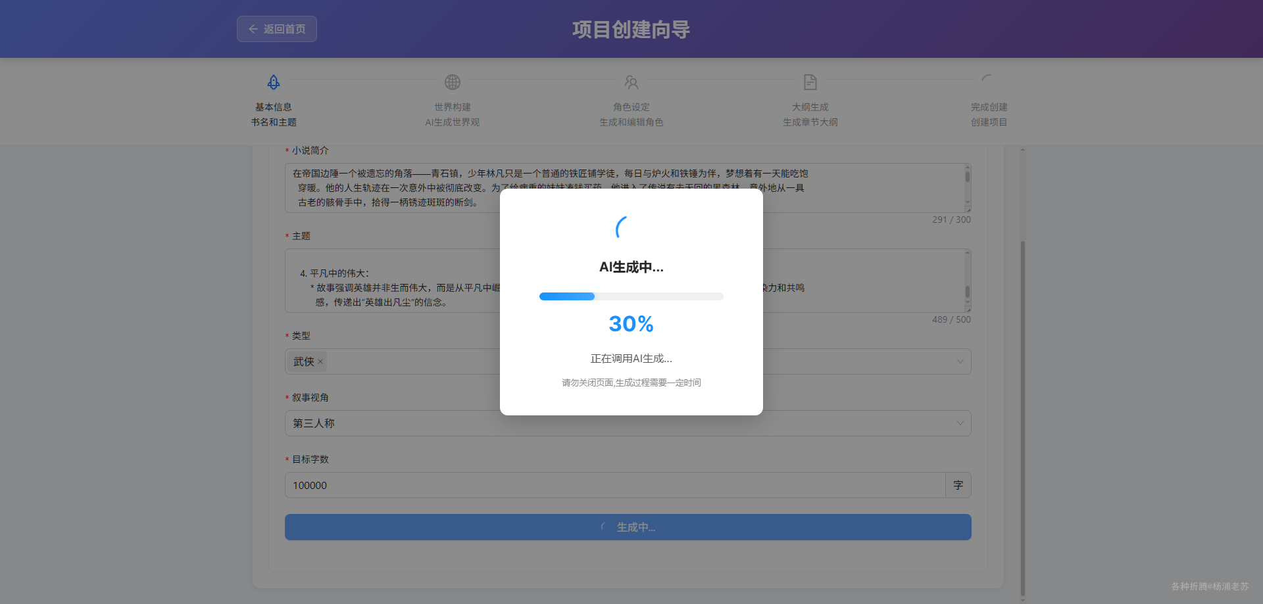This screenshot has width=1263, height=604.
Task: Select the 完成创建 step tab
Action: tap(989, 101)
